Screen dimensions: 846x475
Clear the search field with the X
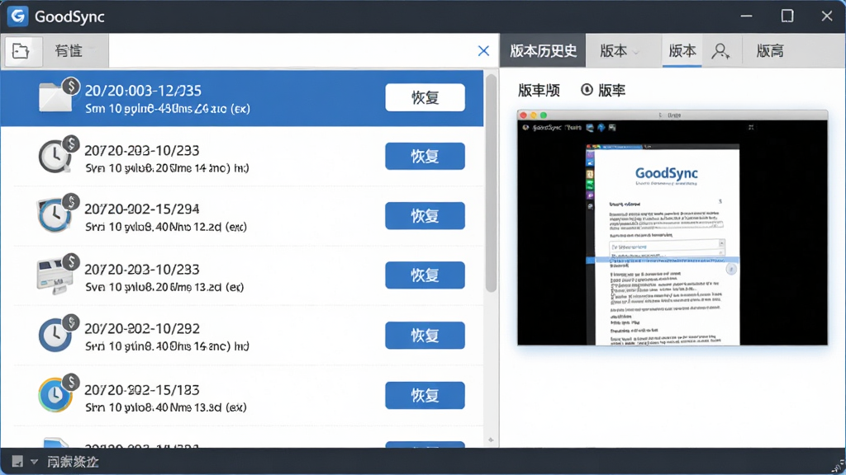483,51
